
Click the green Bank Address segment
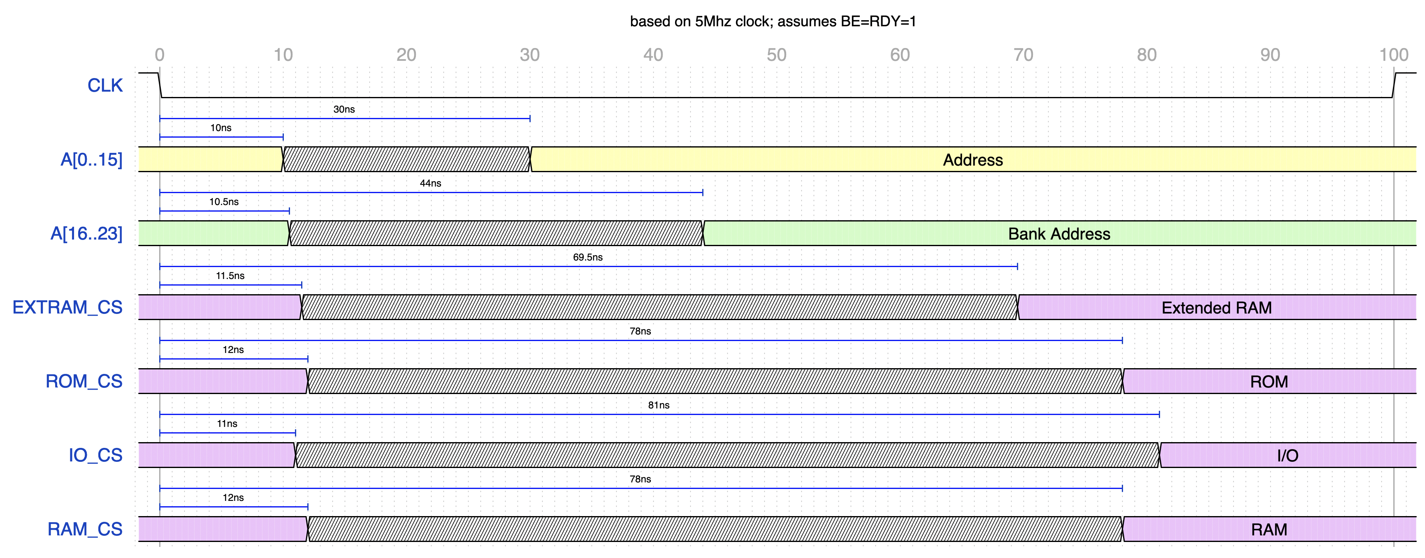point(1059,234)
